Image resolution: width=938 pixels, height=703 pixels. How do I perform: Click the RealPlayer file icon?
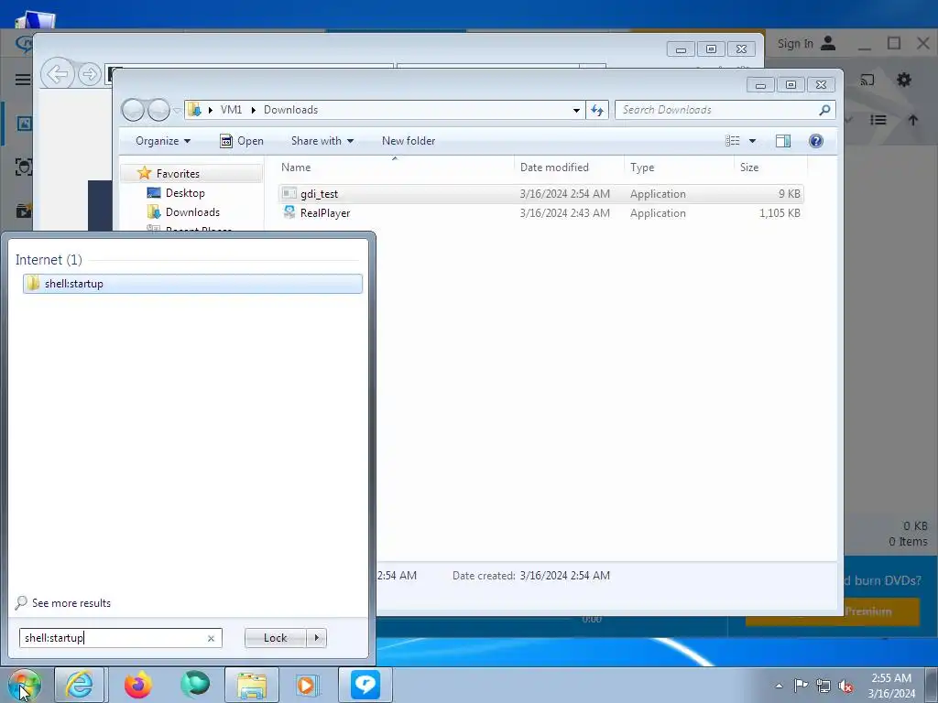click(289, 212)
